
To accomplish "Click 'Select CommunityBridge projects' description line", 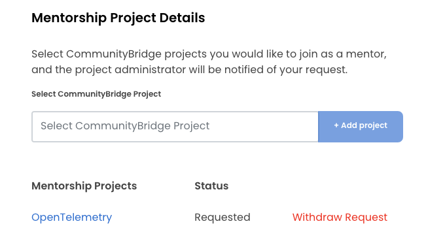I will point(209,54).
